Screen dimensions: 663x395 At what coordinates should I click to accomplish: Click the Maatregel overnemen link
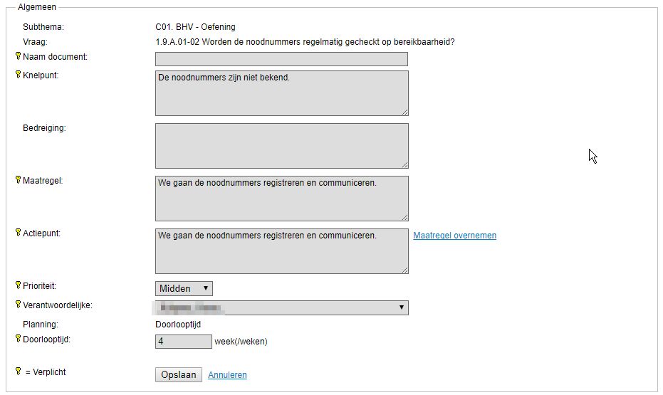pyautogui.click(x=454, y=236)
